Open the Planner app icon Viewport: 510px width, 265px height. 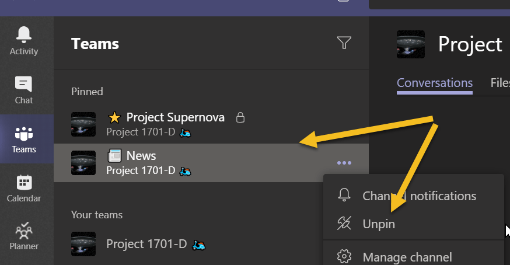click(24, 236)
